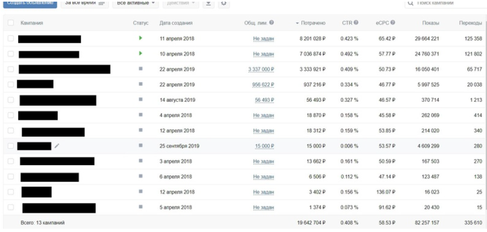Sort table by Показы column header
The height and width of the screenshot is (232, 487).
(x=431, y=23)
